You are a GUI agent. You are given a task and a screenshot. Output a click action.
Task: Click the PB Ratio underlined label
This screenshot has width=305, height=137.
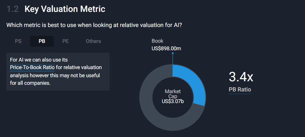pyautogui.click(x=240, y=90)
